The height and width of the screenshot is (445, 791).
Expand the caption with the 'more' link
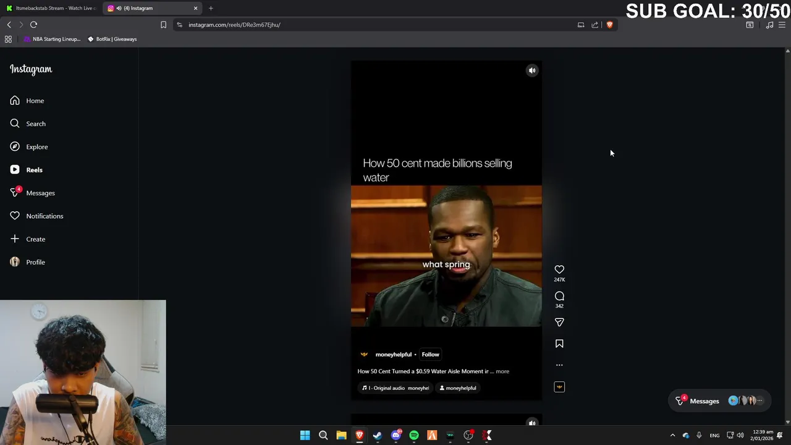click(x=502, y=371)
